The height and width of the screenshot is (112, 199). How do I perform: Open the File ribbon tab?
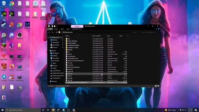coord(50,29)
